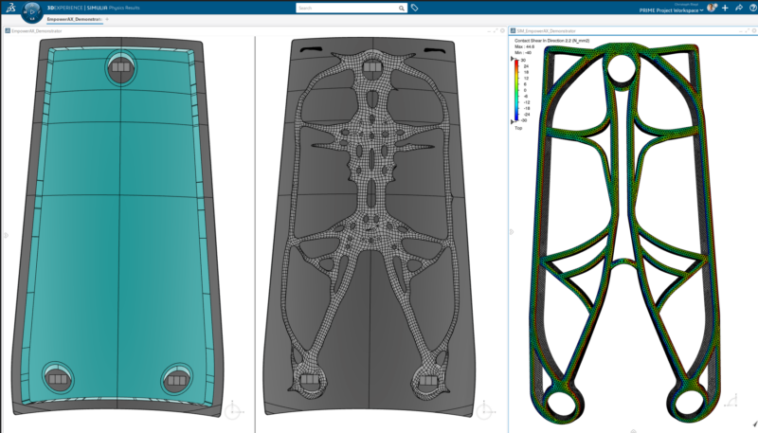Open the tag icon beside search

click(415, 8)
